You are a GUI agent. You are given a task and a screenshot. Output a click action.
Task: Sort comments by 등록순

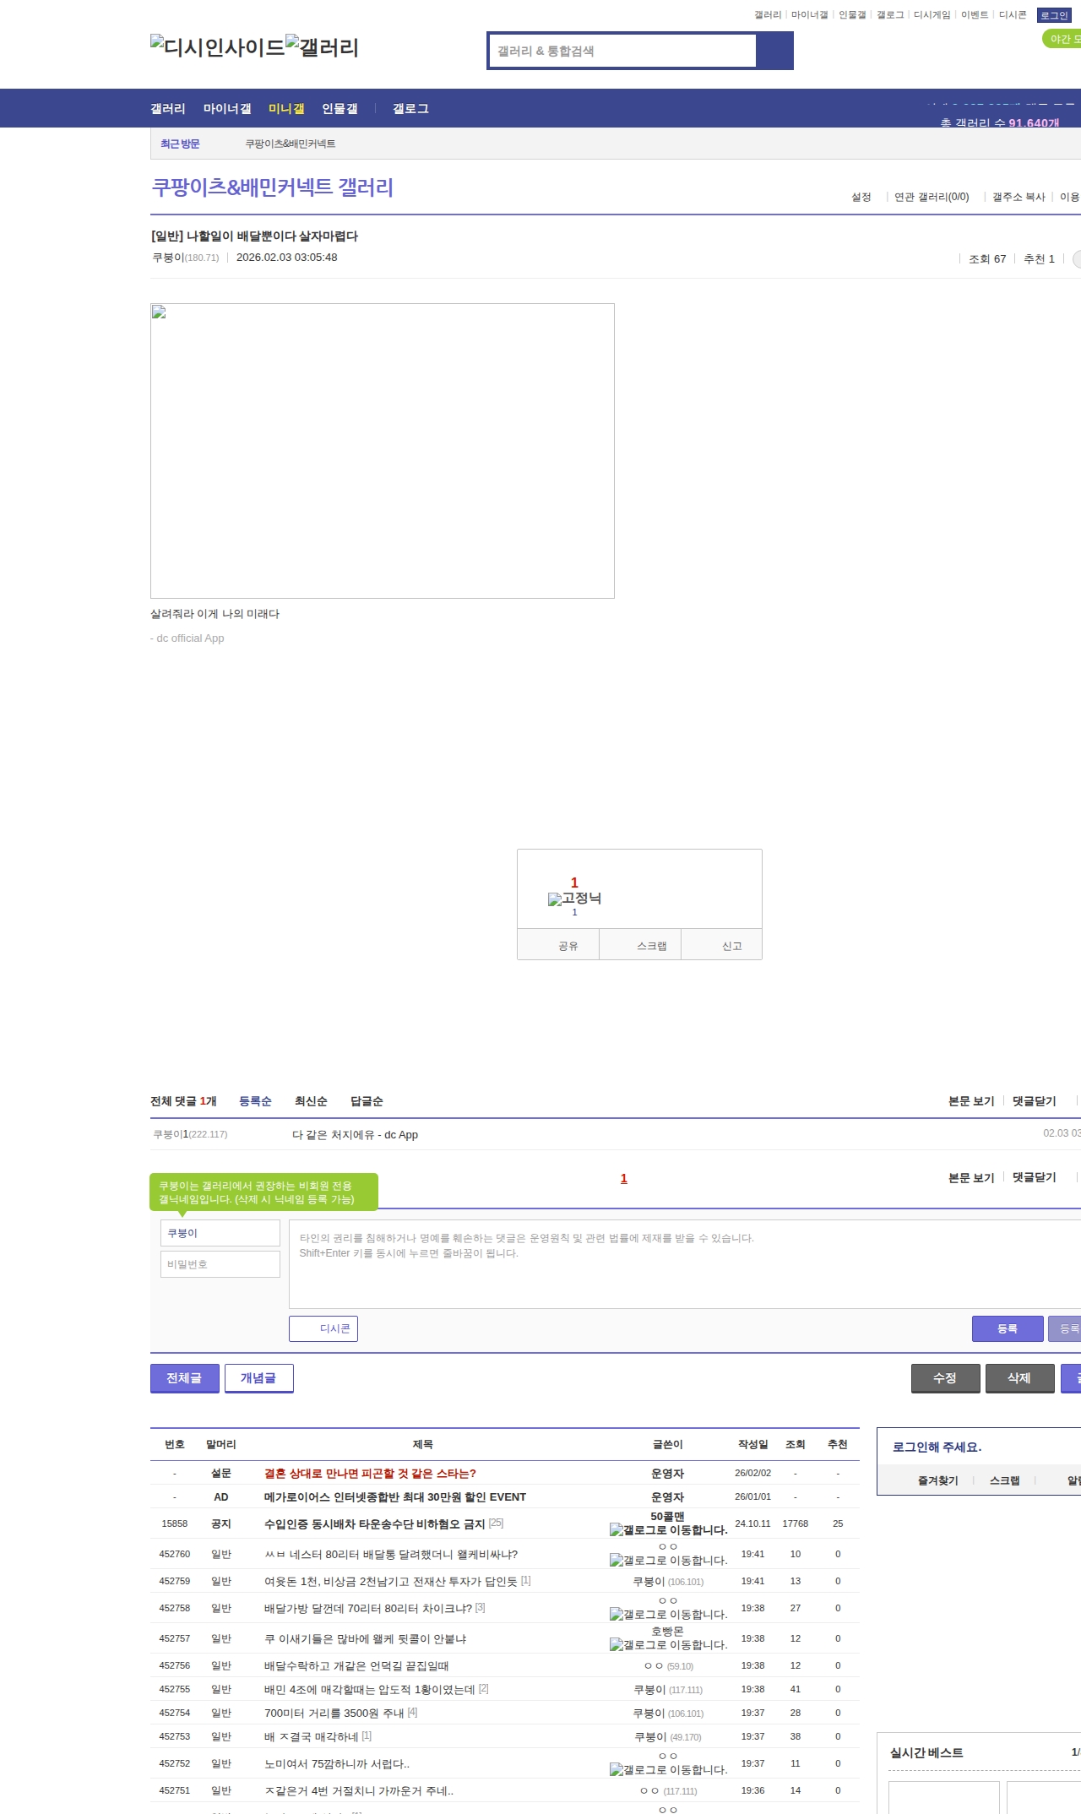[x=255, y=1101]
